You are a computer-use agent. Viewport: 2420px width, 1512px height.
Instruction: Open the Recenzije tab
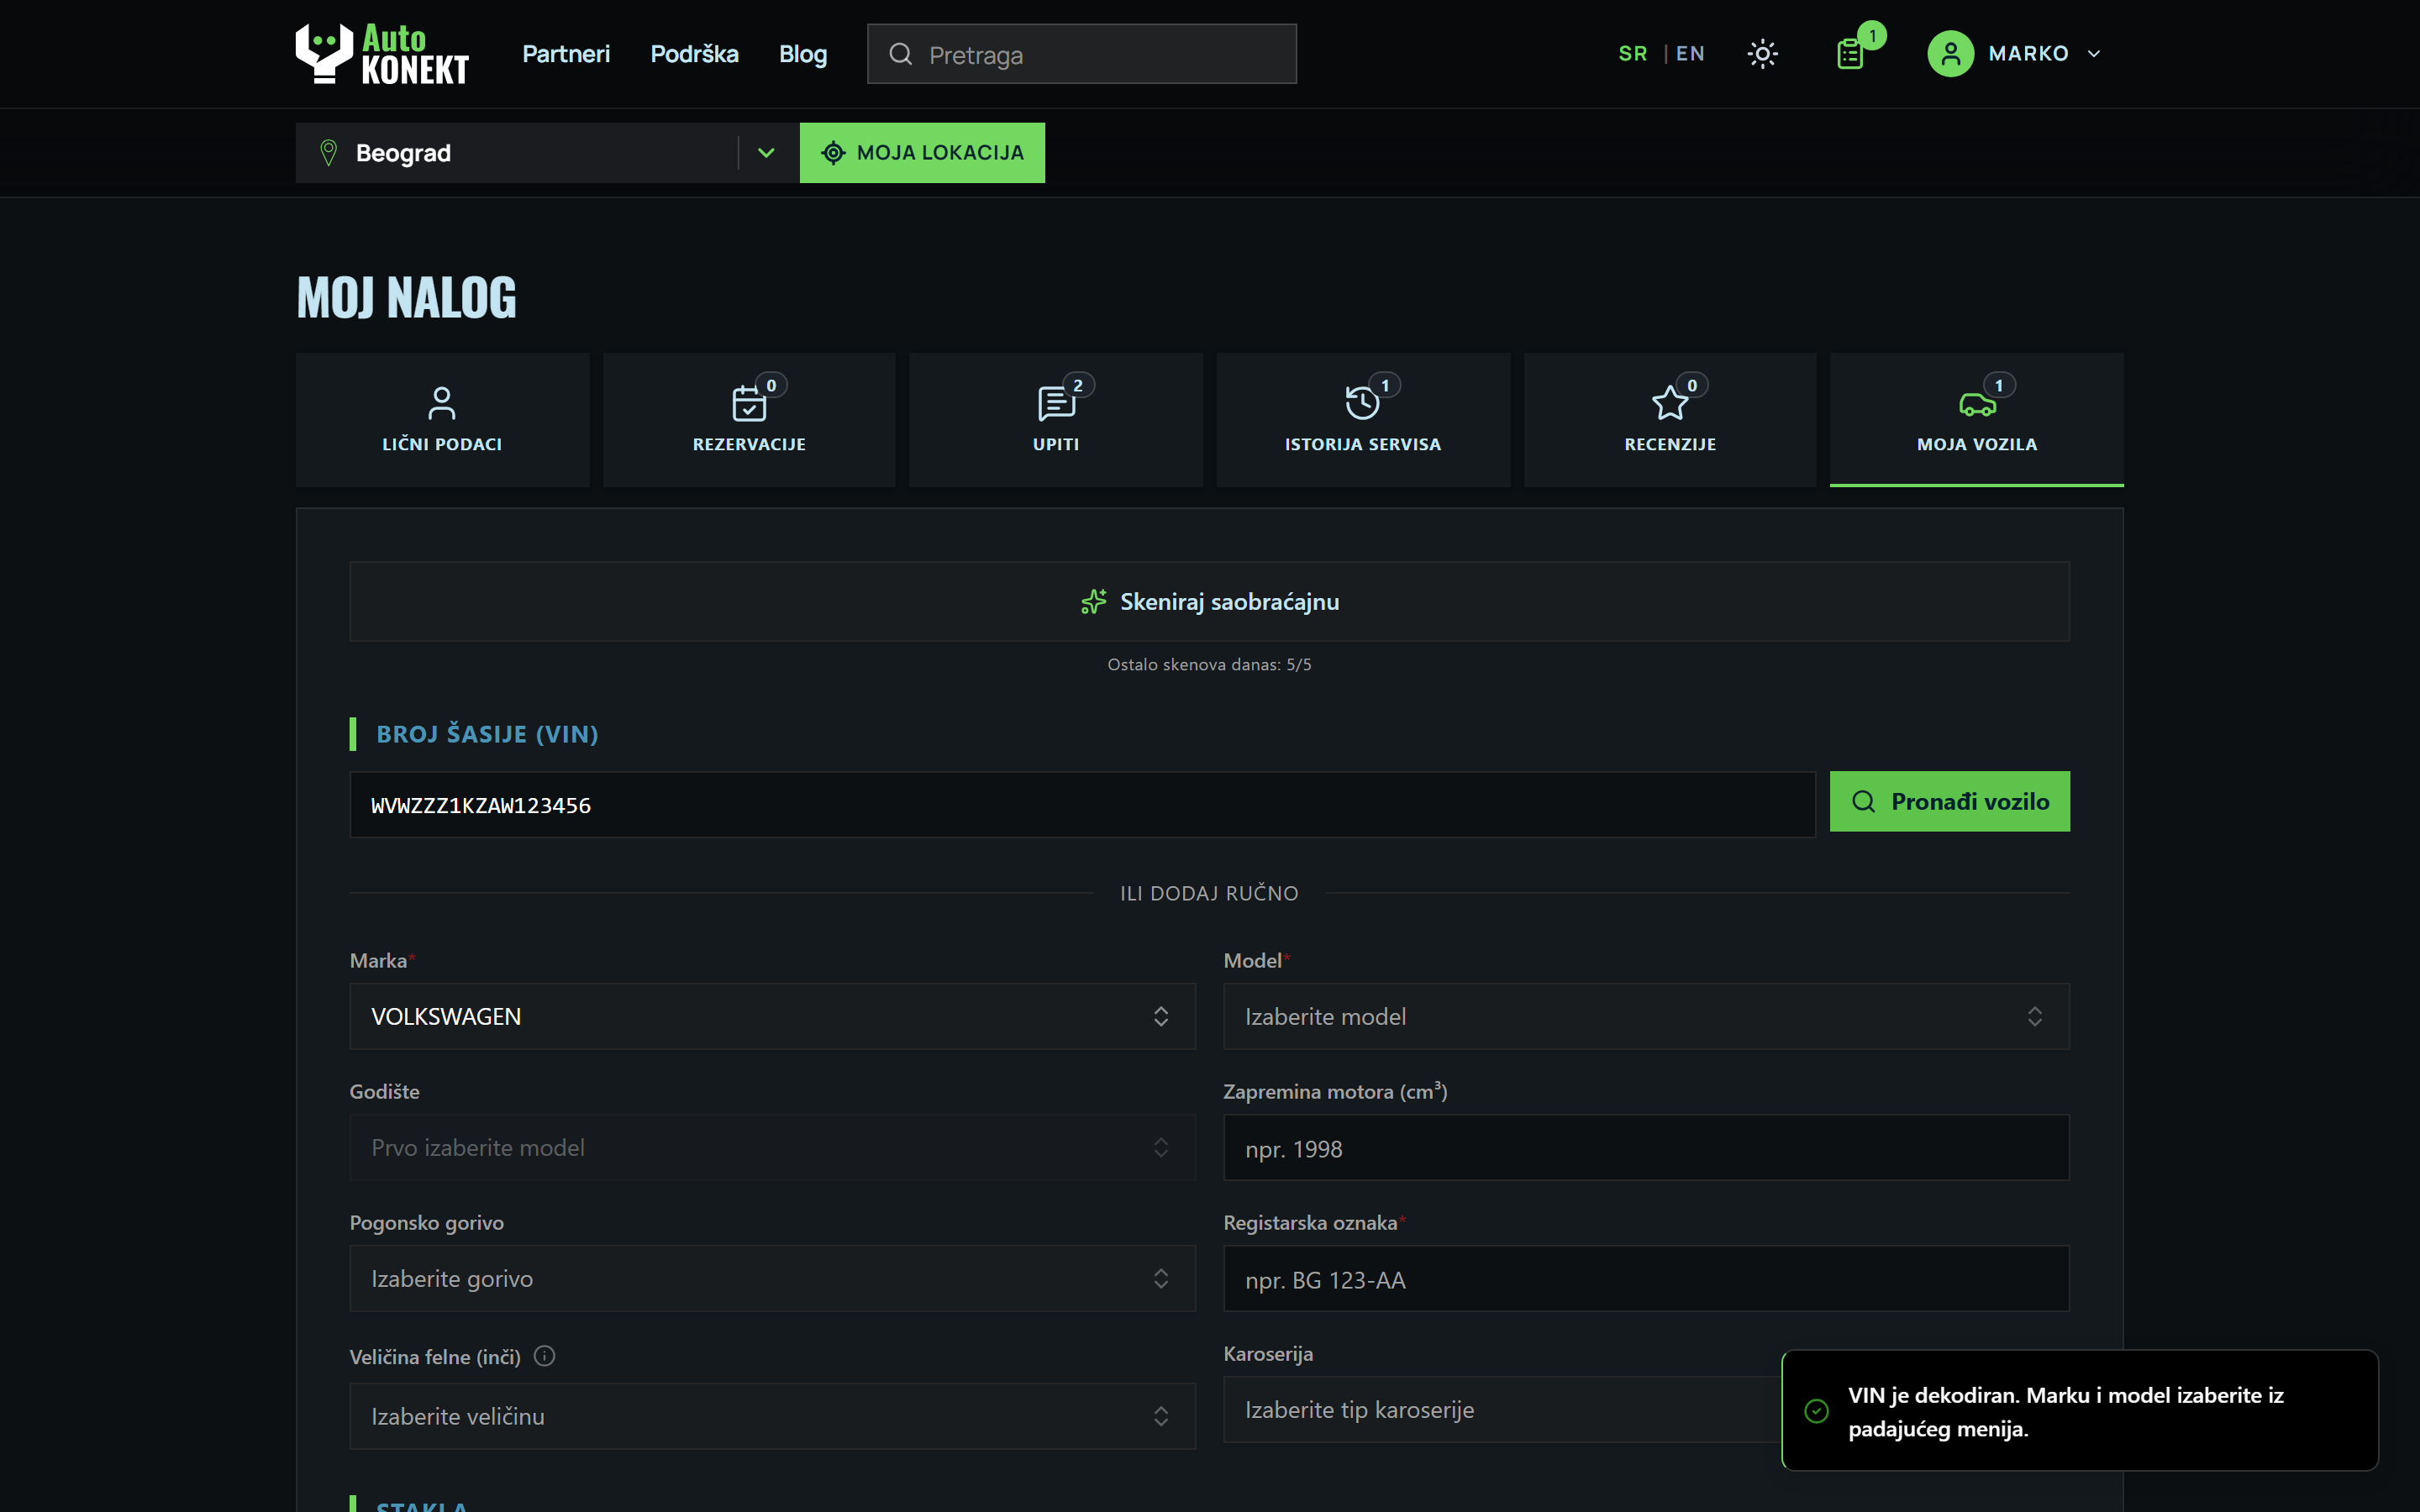click(x=1670, y=419)
